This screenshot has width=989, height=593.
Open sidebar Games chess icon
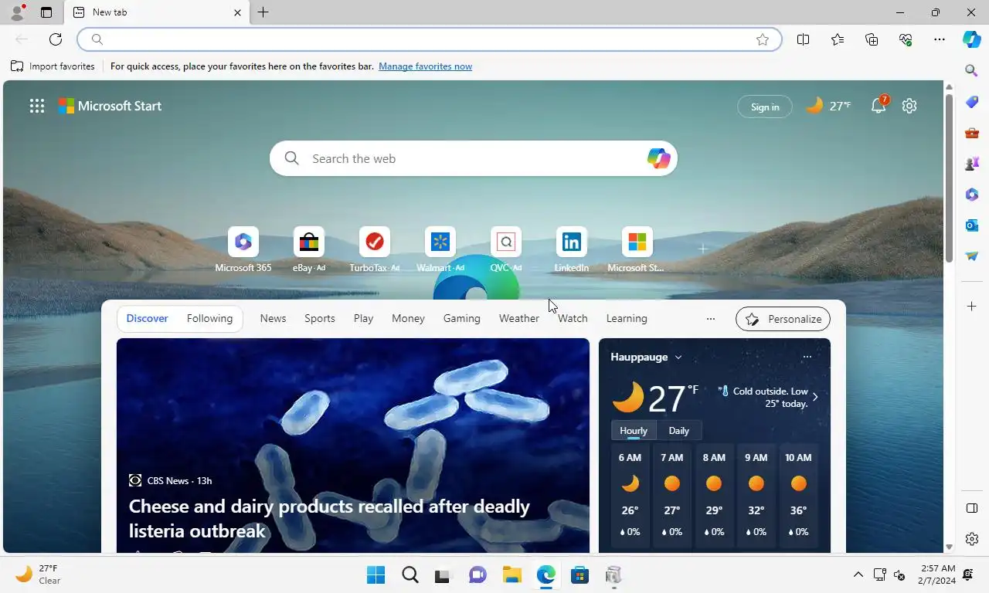click(972, 164)
